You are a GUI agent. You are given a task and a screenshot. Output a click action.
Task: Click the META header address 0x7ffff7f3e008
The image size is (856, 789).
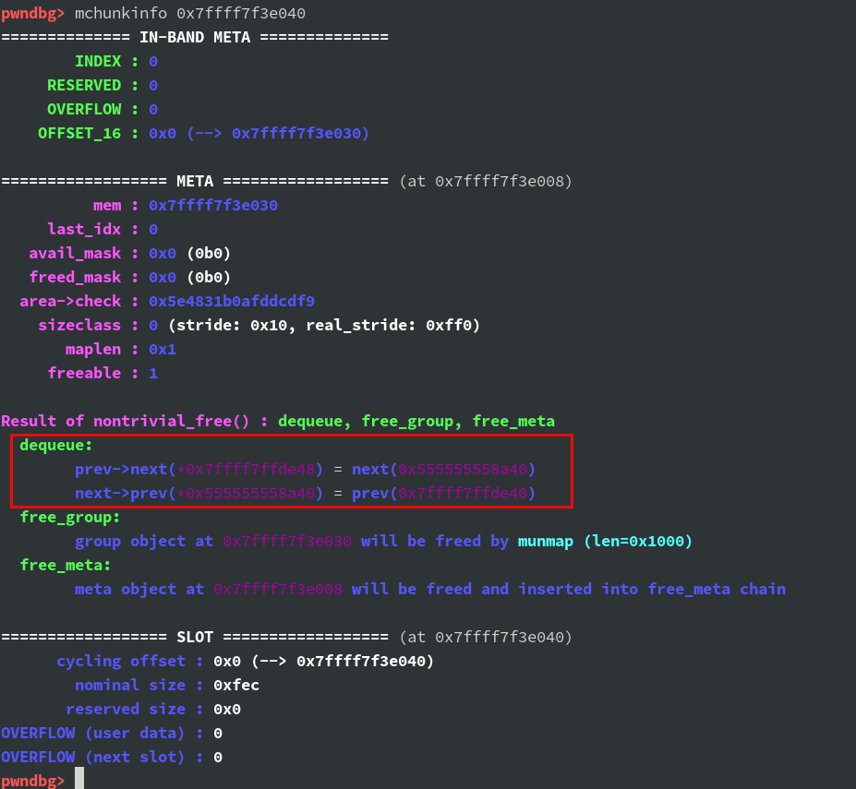coord(503,181)
